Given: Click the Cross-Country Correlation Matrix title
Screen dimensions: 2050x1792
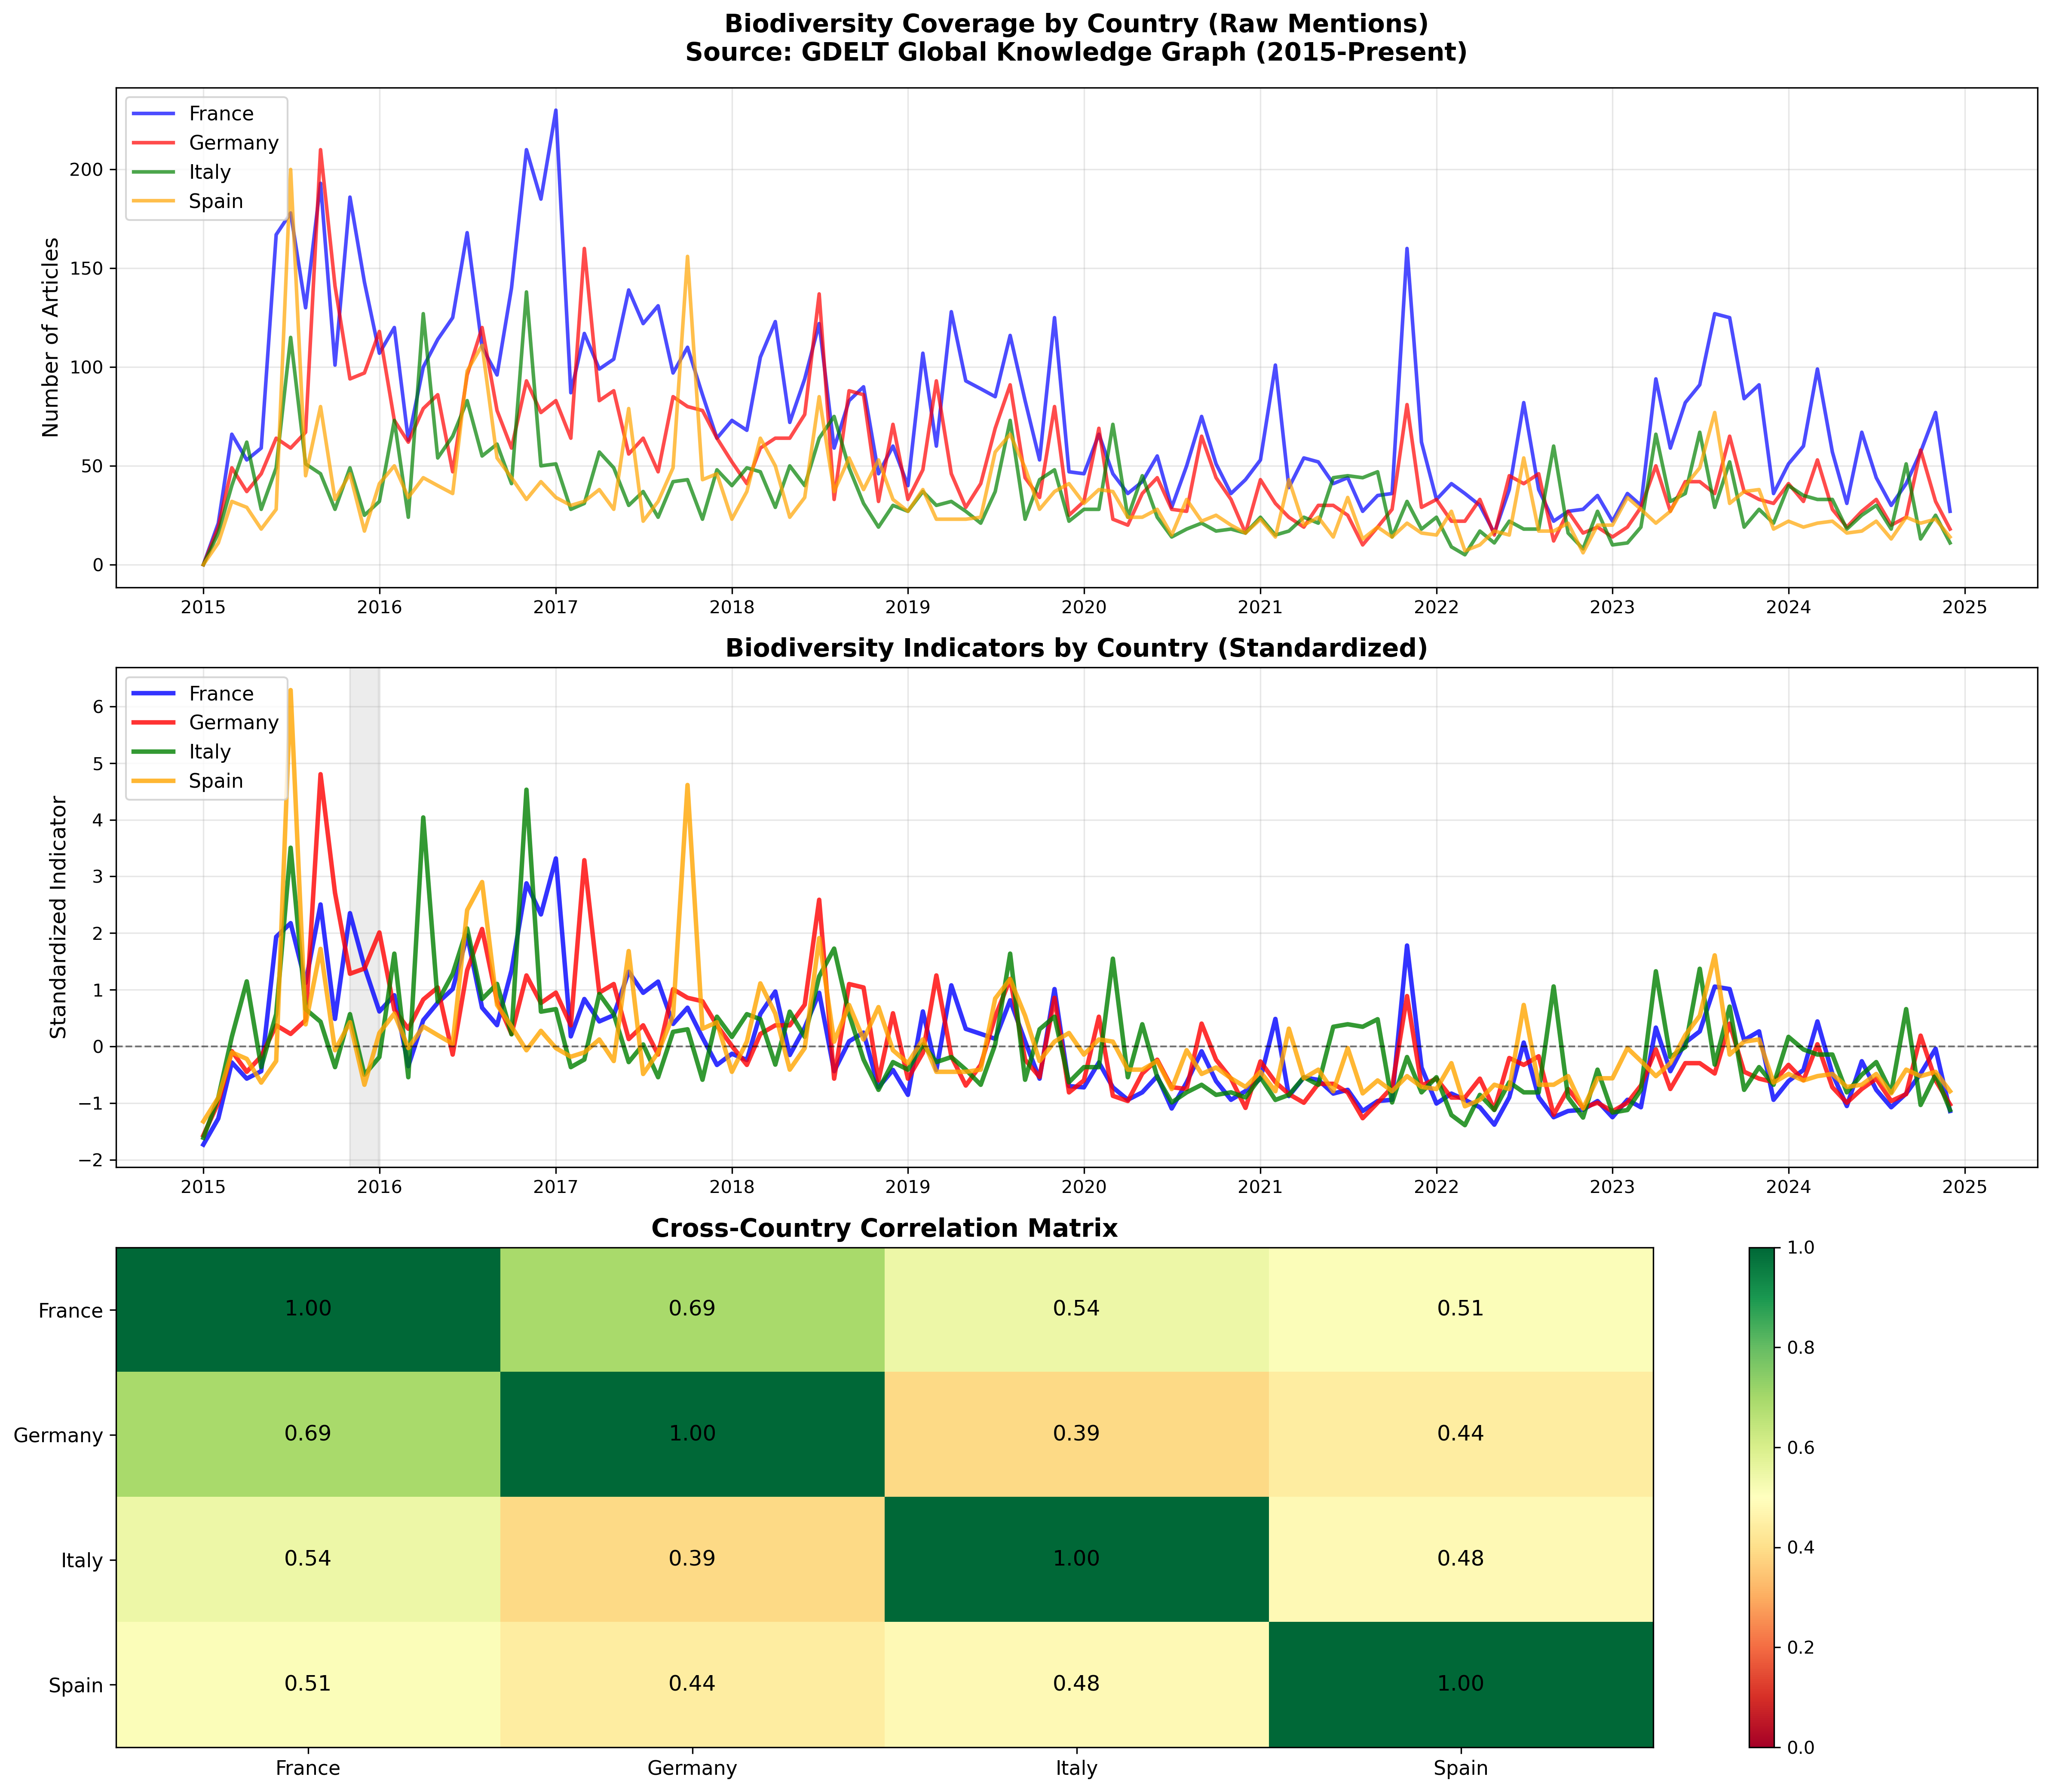Looking at the screenshot, I should [884, 1228].
